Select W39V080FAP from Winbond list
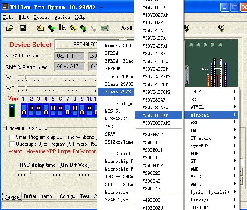The width and height of the screenshot is (247, 210). [x=159, y=115]
